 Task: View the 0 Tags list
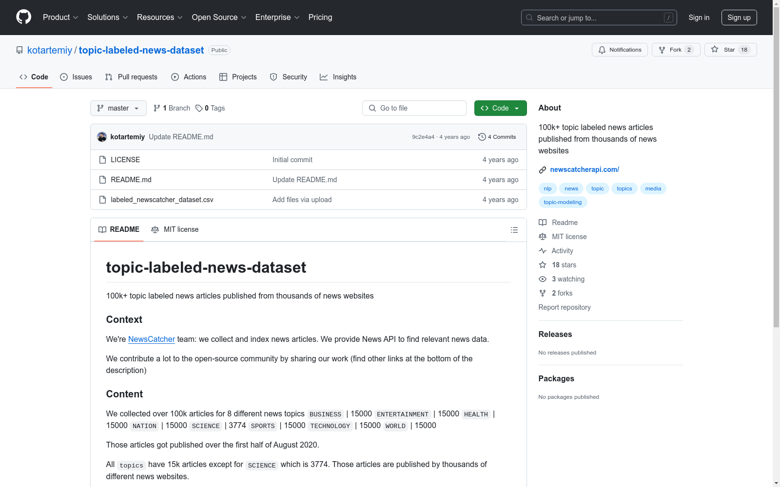[x=210, y=108]
